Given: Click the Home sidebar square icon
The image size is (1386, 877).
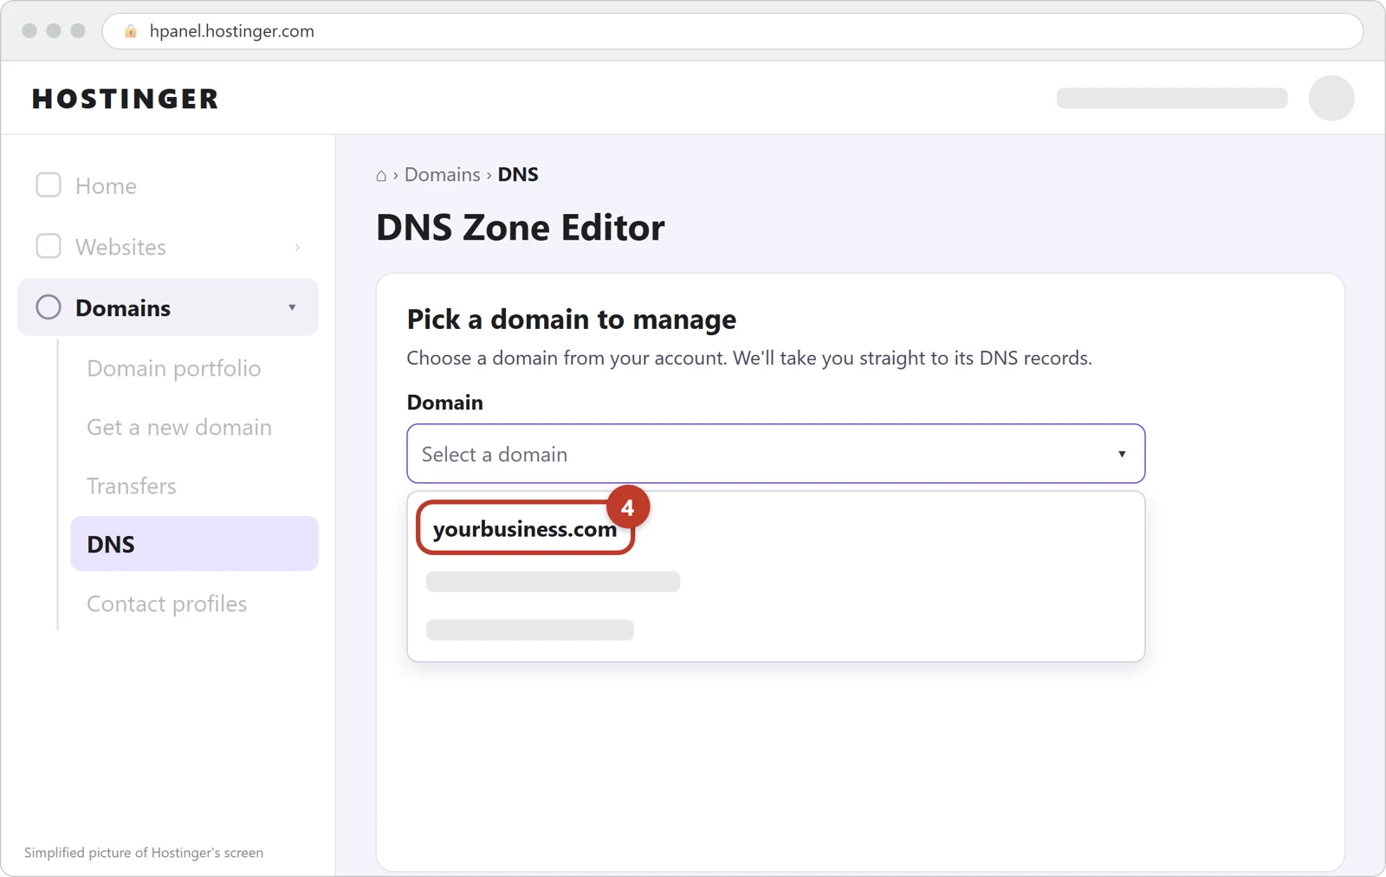Looking at the screenshot, I should pos(49,185).
